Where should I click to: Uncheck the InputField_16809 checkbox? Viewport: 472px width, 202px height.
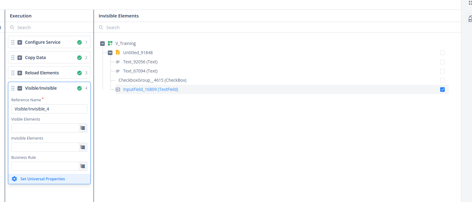point(442,89)
